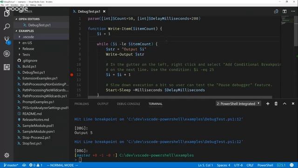298x168 pixels.
Task: Close the terminal panel
Action: [x=293, y=104]
